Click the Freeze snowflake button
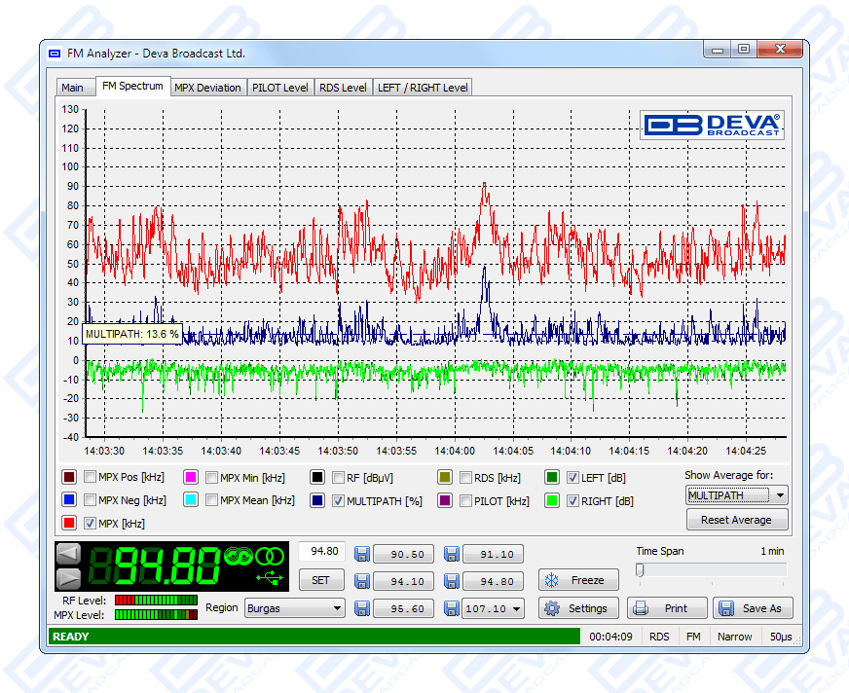 (577, 580)
